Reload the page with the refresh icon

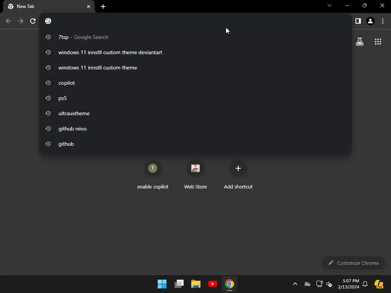click(33, 21)
